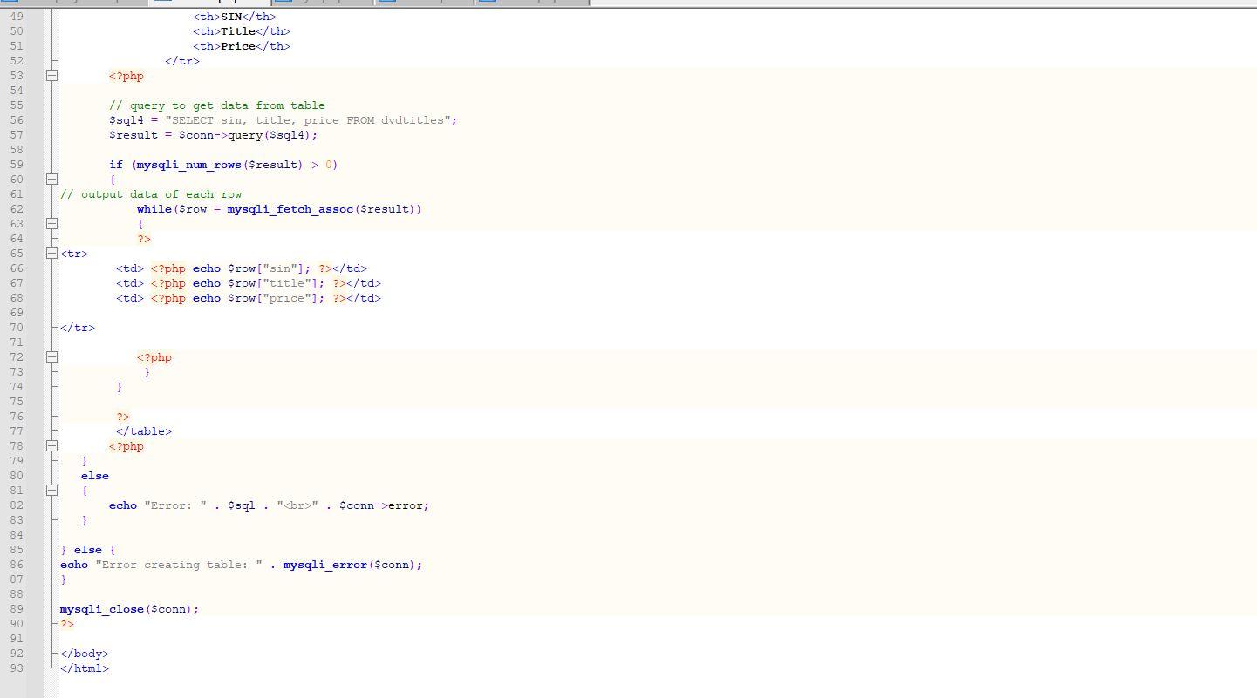Click the <th>Price</th> header line
Screen dimensions: 1257x698
(242, 46)
